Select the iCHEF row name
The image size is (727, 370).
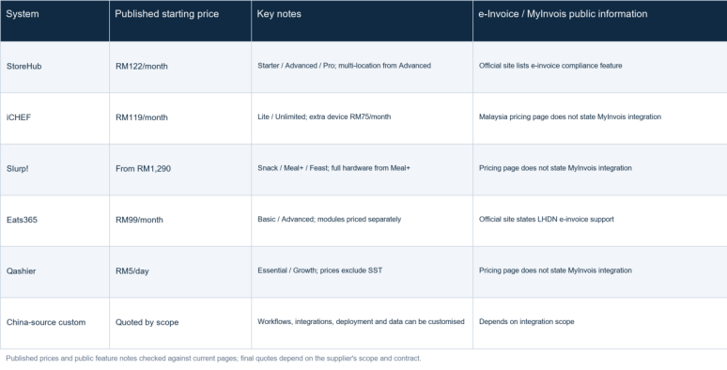(54, 118)
